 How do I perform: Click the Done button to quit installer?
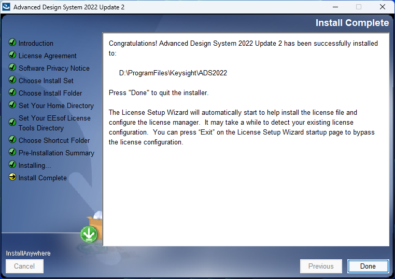point(368,266)
